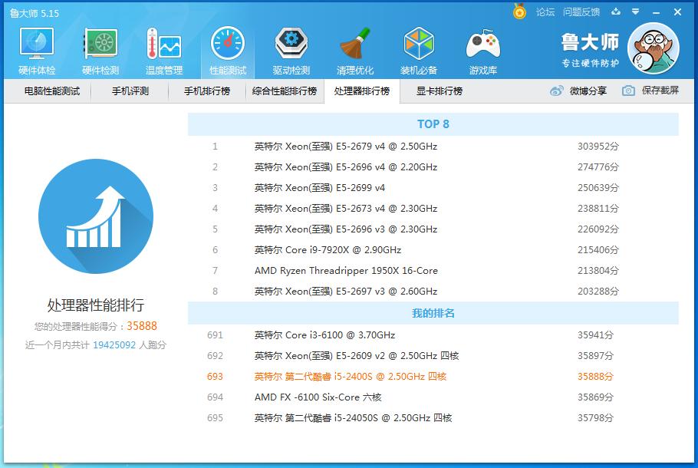Image resolution: width=698 pixels, height=468 pixels.
Task: Open the 游戏库 game library
Action: tap(483, 48)
